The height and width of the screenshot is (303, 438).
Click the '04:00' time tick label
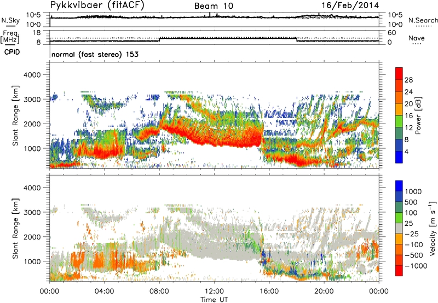point(104,292)
